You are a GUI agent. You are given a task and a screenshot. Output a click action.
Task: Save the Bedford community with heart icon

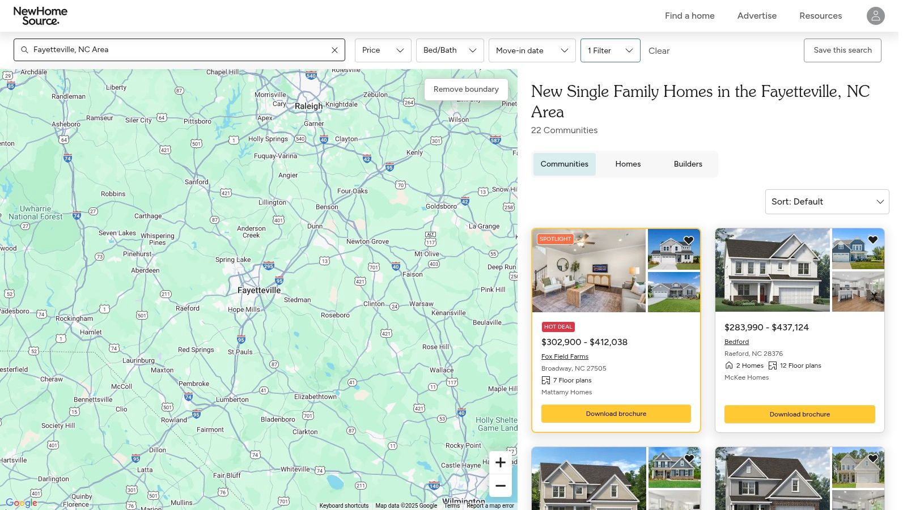click(873, 240)
